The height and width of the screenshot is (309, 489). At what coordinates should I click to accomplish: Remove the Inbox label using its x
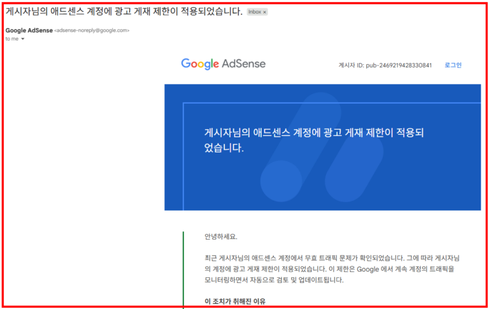(x=264, y=12)
